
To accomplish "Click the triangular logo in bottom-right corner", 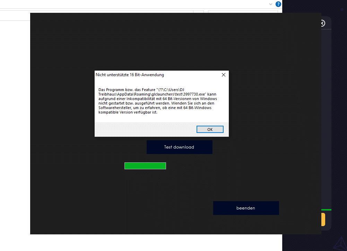I will tap(338, 243).
